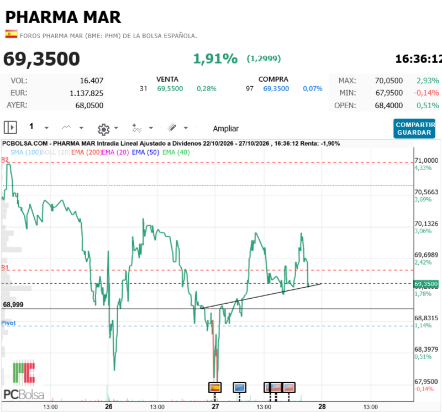Click the green 69,3500 price tag on axis
442x412 pixels.
[x=426, y=284]
